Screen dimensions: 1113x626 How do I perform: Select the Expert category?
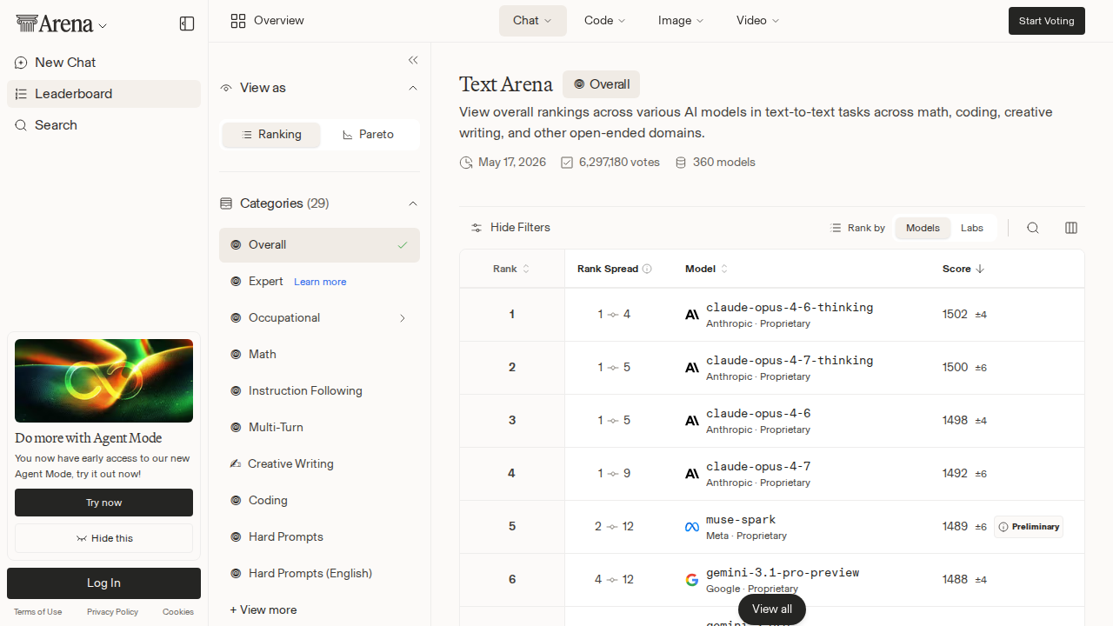tap(265, 281)
